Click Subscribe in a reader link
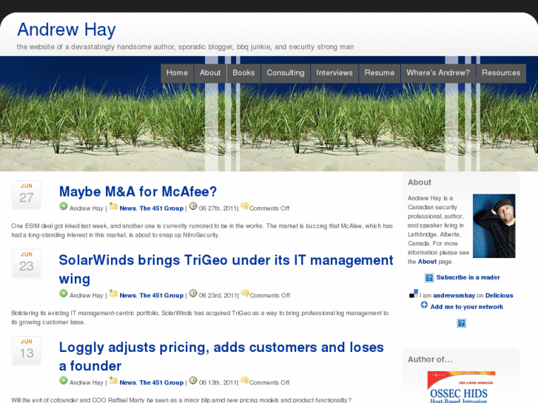This screenshot has width=538, height=403. [468, 277]
